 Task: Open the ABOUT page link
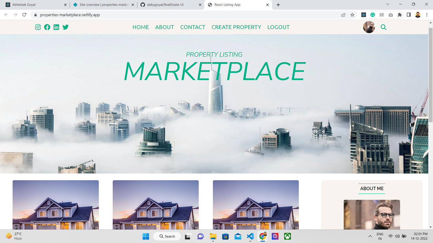(165, 27)
